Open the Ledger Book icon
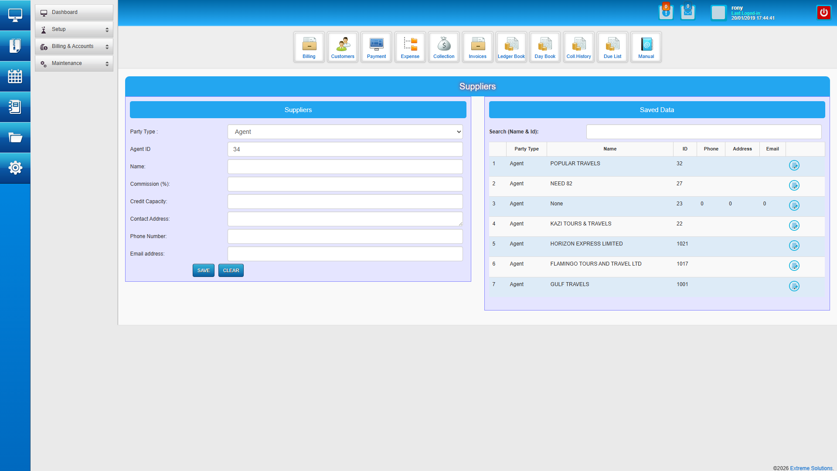The image size is (837, 471). 511,47
